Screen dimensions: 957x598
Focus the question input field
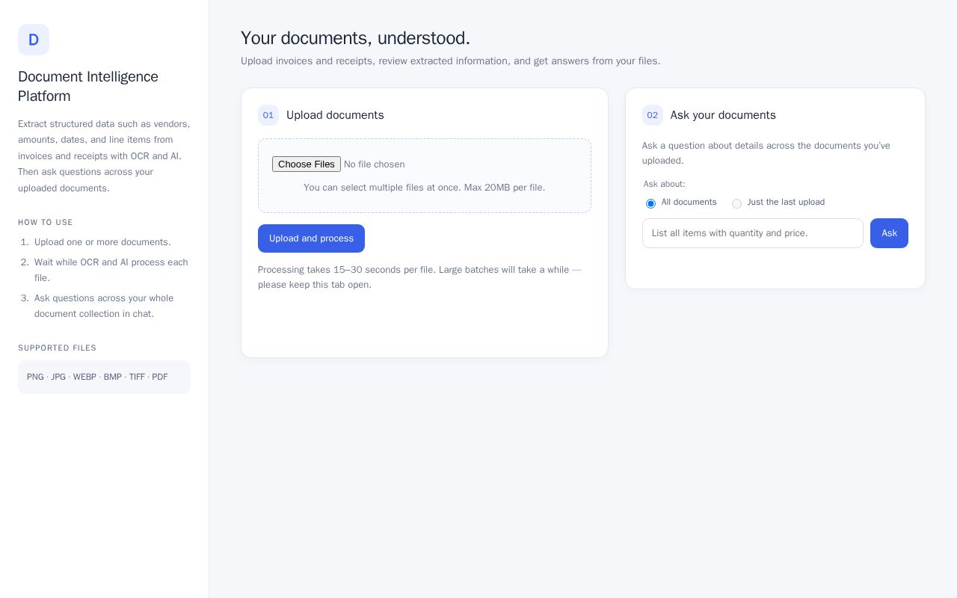[752, 233]
